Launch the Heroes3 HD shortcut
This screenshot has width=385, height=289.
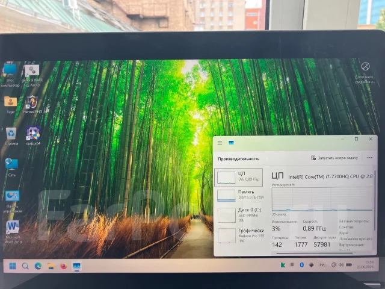pyautogui.click(x=32, y=105)
